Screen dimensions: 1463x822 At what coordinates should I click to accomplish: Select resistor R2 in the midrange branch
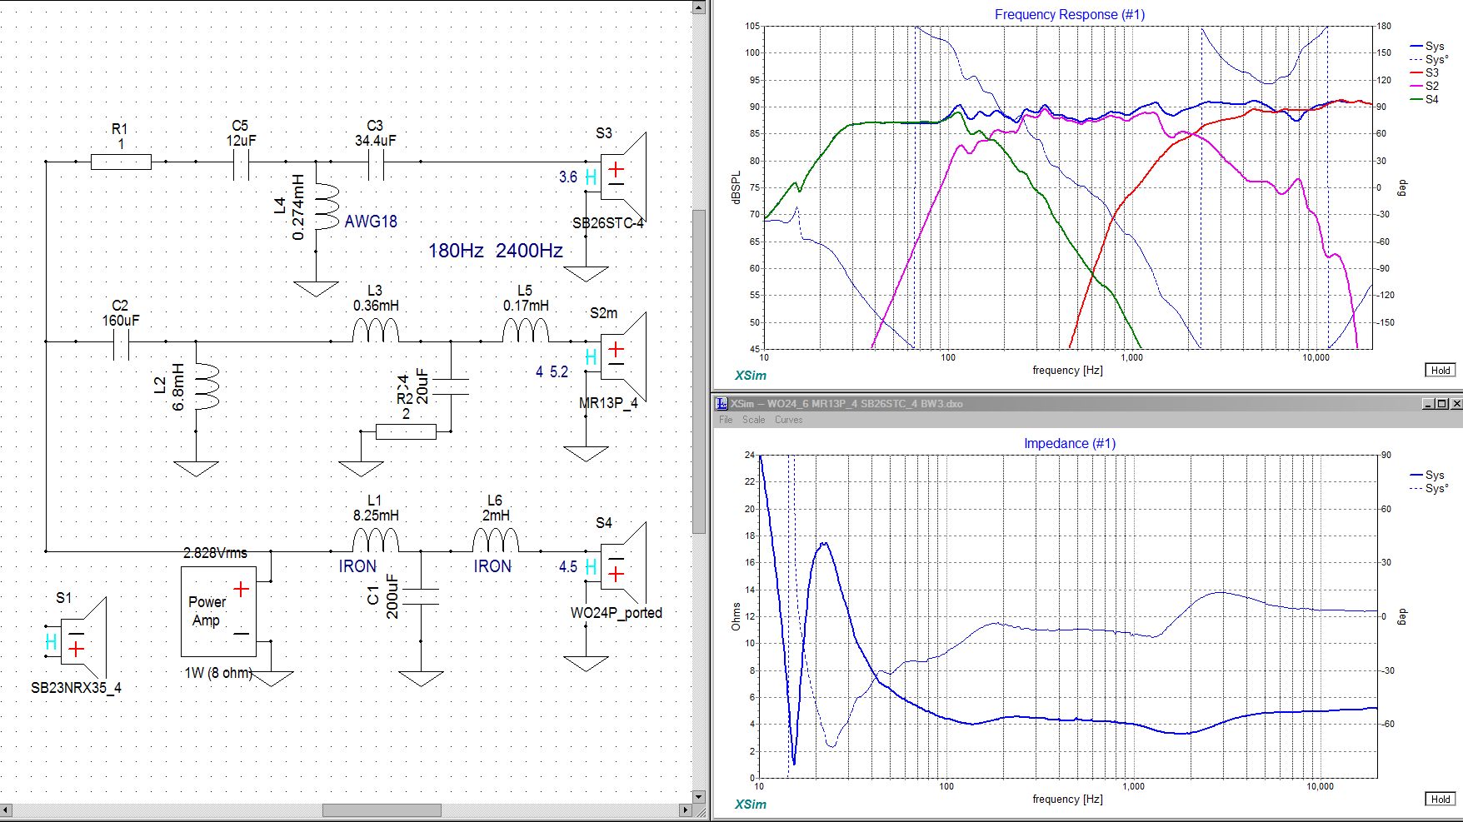406,431
